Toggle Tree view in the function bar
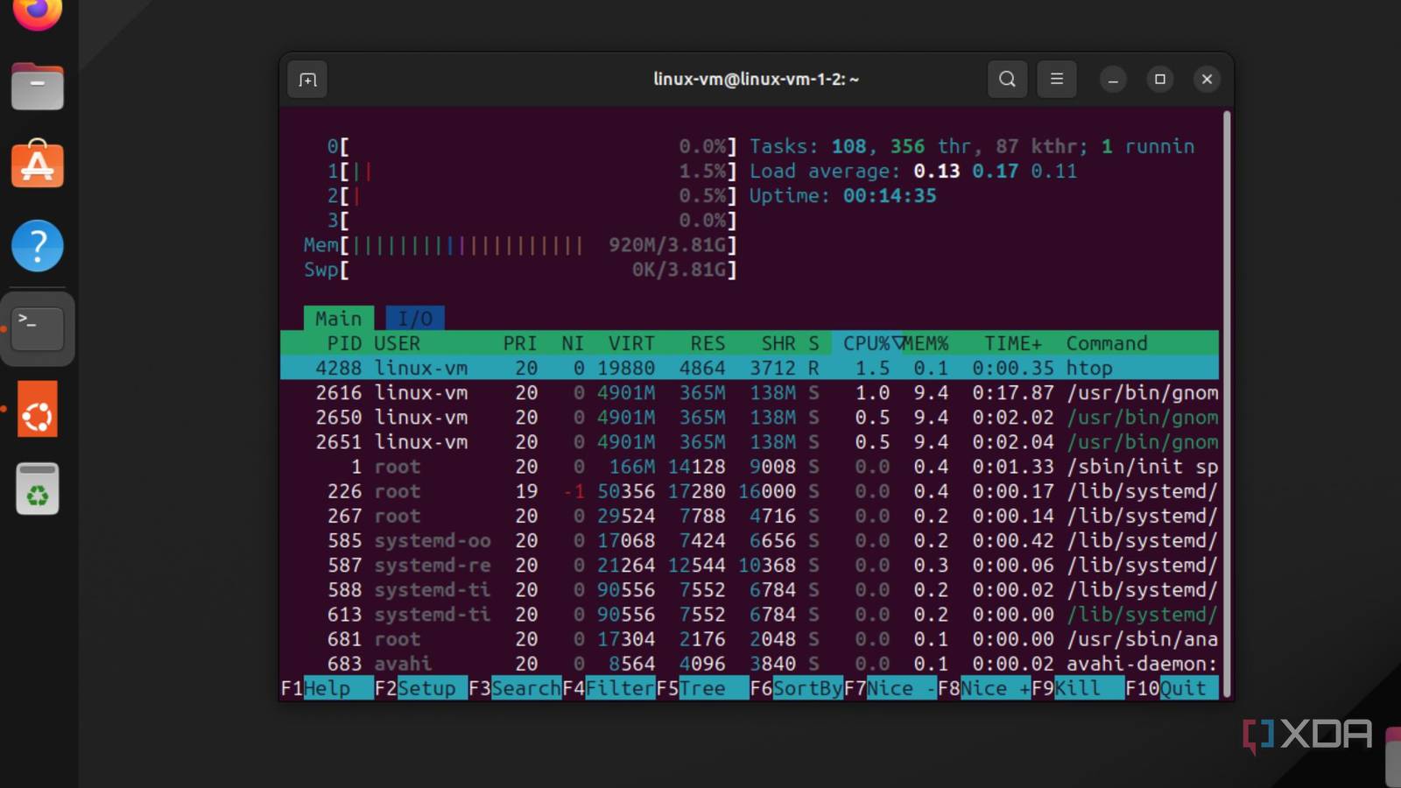Viewport: 1401px width, 788px height. tap(702, 689)
